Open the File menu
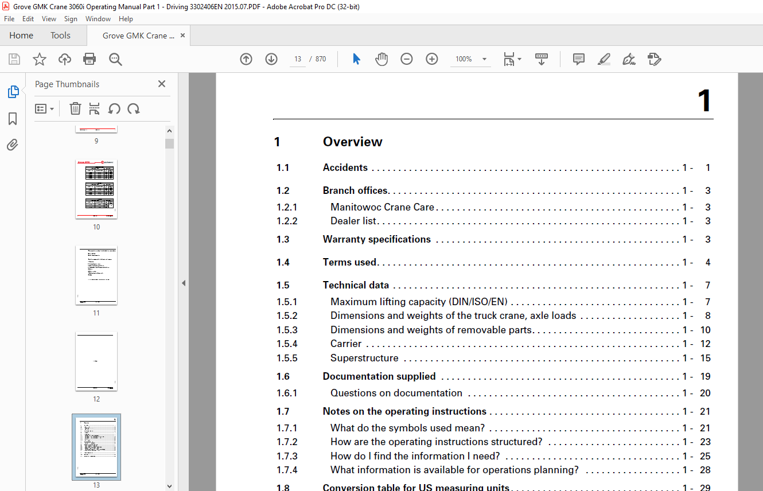 (x=9, y=19)
